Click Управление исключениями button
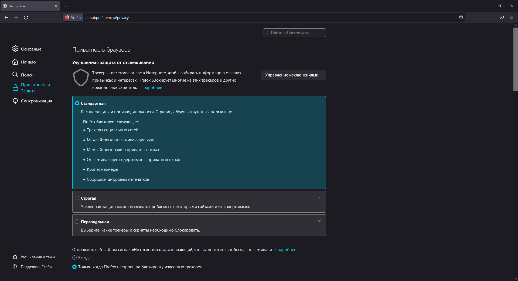The height and width of the screenshot is (281, 518). pos(293,75)
